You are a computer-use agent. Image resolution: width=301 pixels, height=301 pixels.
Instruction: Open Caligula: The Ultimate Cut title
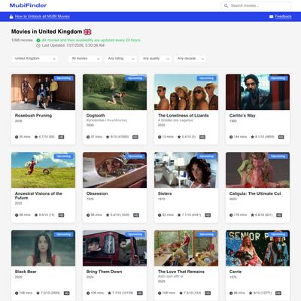coord(255,193)
